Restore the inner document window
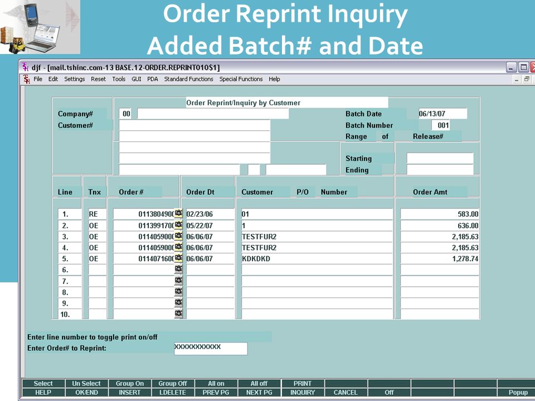535x401 pixels. tap(527, 80)
